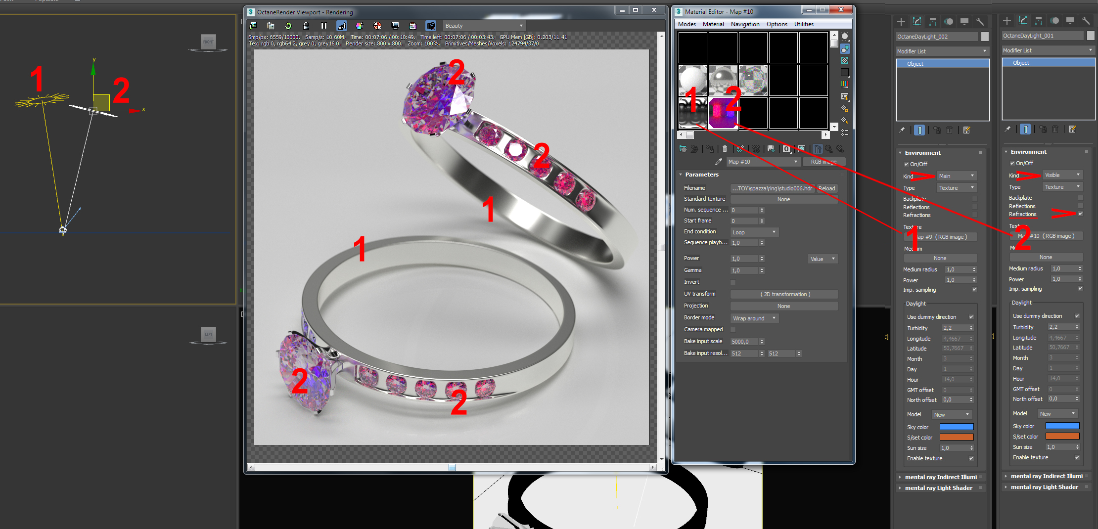Toggle Imp. sampling in OctaneDayLight_002 panel

click(x=975, y=290)
